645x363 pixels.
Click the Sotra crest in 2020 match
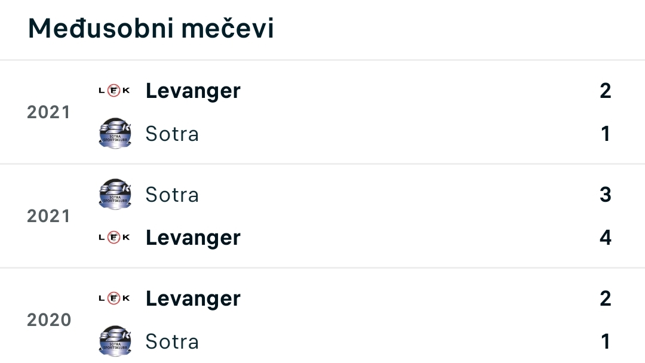click(x=115, y=342)
